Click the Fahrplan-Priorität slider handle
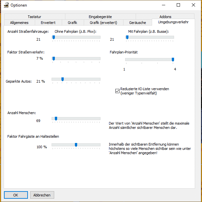This screenshot has height=202, width=202. coord(173,60)
